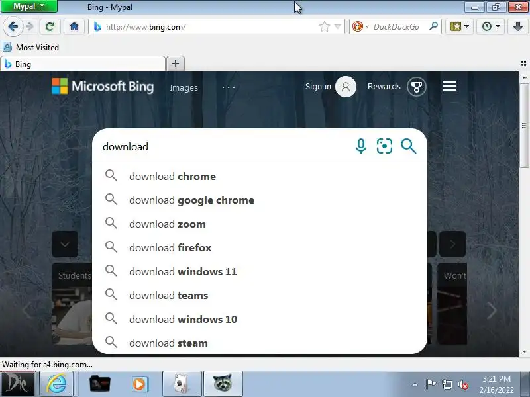This screenshot has height=397, width=530.
Task: Open the Start button on the taskbar
Action: pos(17,384)
